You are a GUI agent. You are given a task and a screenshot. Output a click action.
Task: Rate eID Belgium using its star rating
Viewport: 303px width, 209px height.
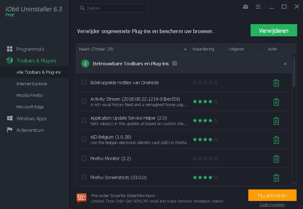pos(205,140)
